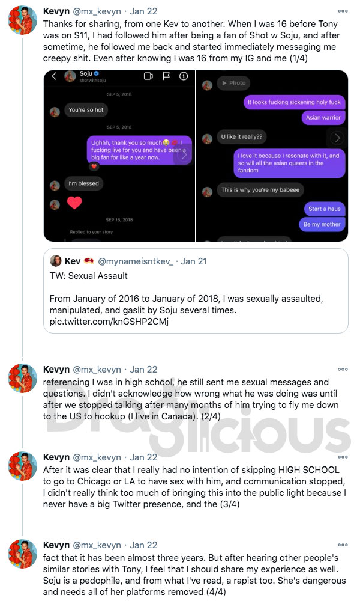Viewport: 357px width, 601px height.
Task: Open more options on the (4/4) tweet
Action: coord(343,545)
